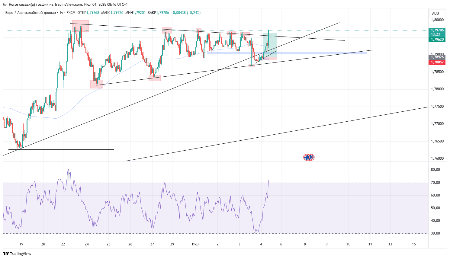The height and width of the screenshot is (259, 450).
Task: Click the 1,77500 price axis label
Action: click(437, 107)
